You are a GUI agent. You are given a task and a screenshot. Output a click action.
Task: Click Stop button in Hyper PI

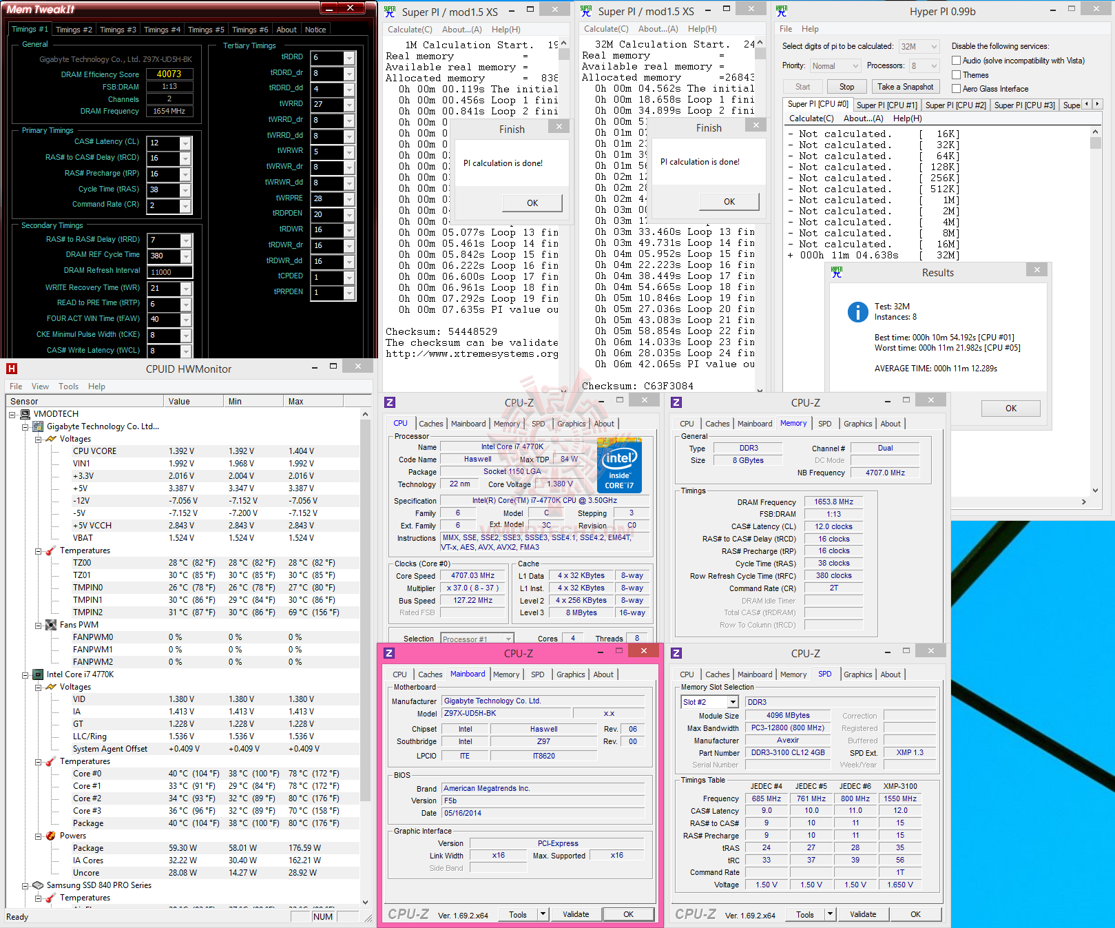pos(846,87)
